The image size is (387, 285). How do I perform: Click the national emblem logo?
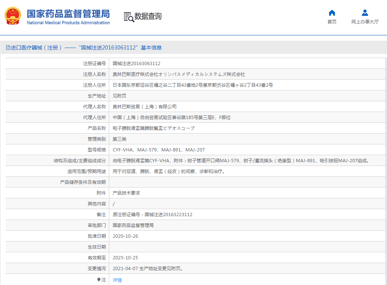pos(13,16)
